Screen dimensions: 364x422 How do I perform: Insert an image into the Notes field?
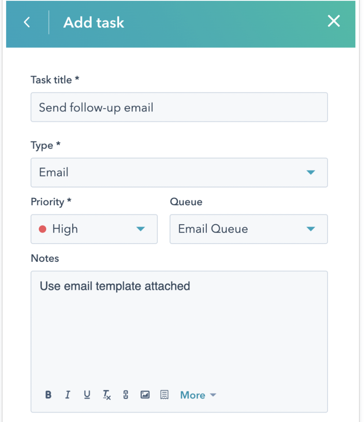145,395
